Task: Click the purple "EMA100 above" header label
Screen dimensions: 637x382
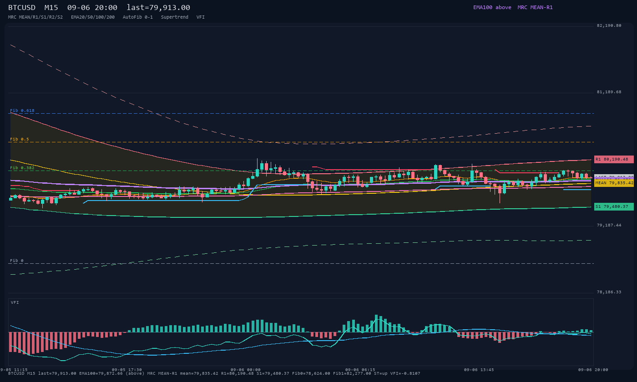Action: (x=492, y=7)
